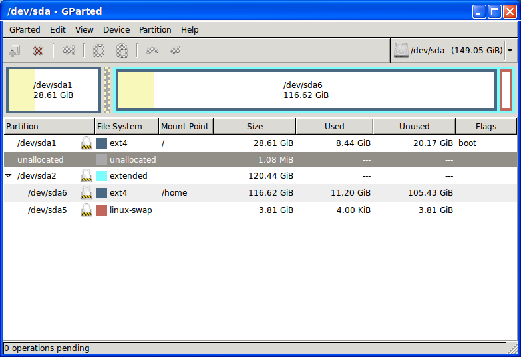The image size is (521, 357).
Task: Click the Undo last operation icon
Action: click(x=152, y=51)
